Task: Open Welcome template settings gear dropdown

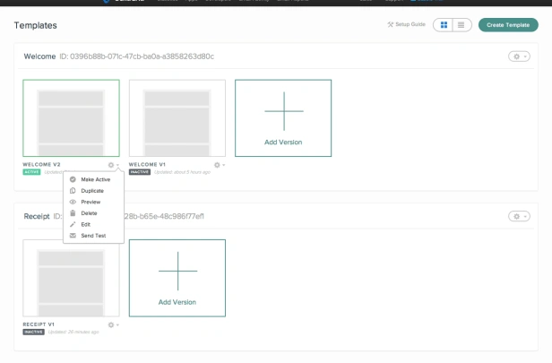Action: [519, 56]
